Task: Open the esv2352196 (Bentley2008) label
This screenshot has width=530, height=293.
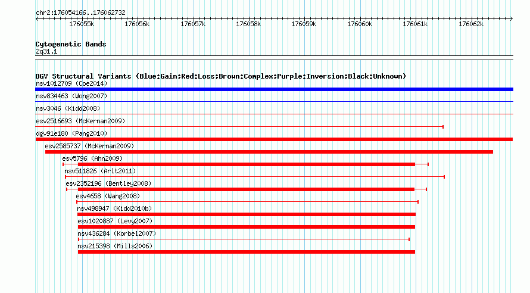Action: (108, 183)
